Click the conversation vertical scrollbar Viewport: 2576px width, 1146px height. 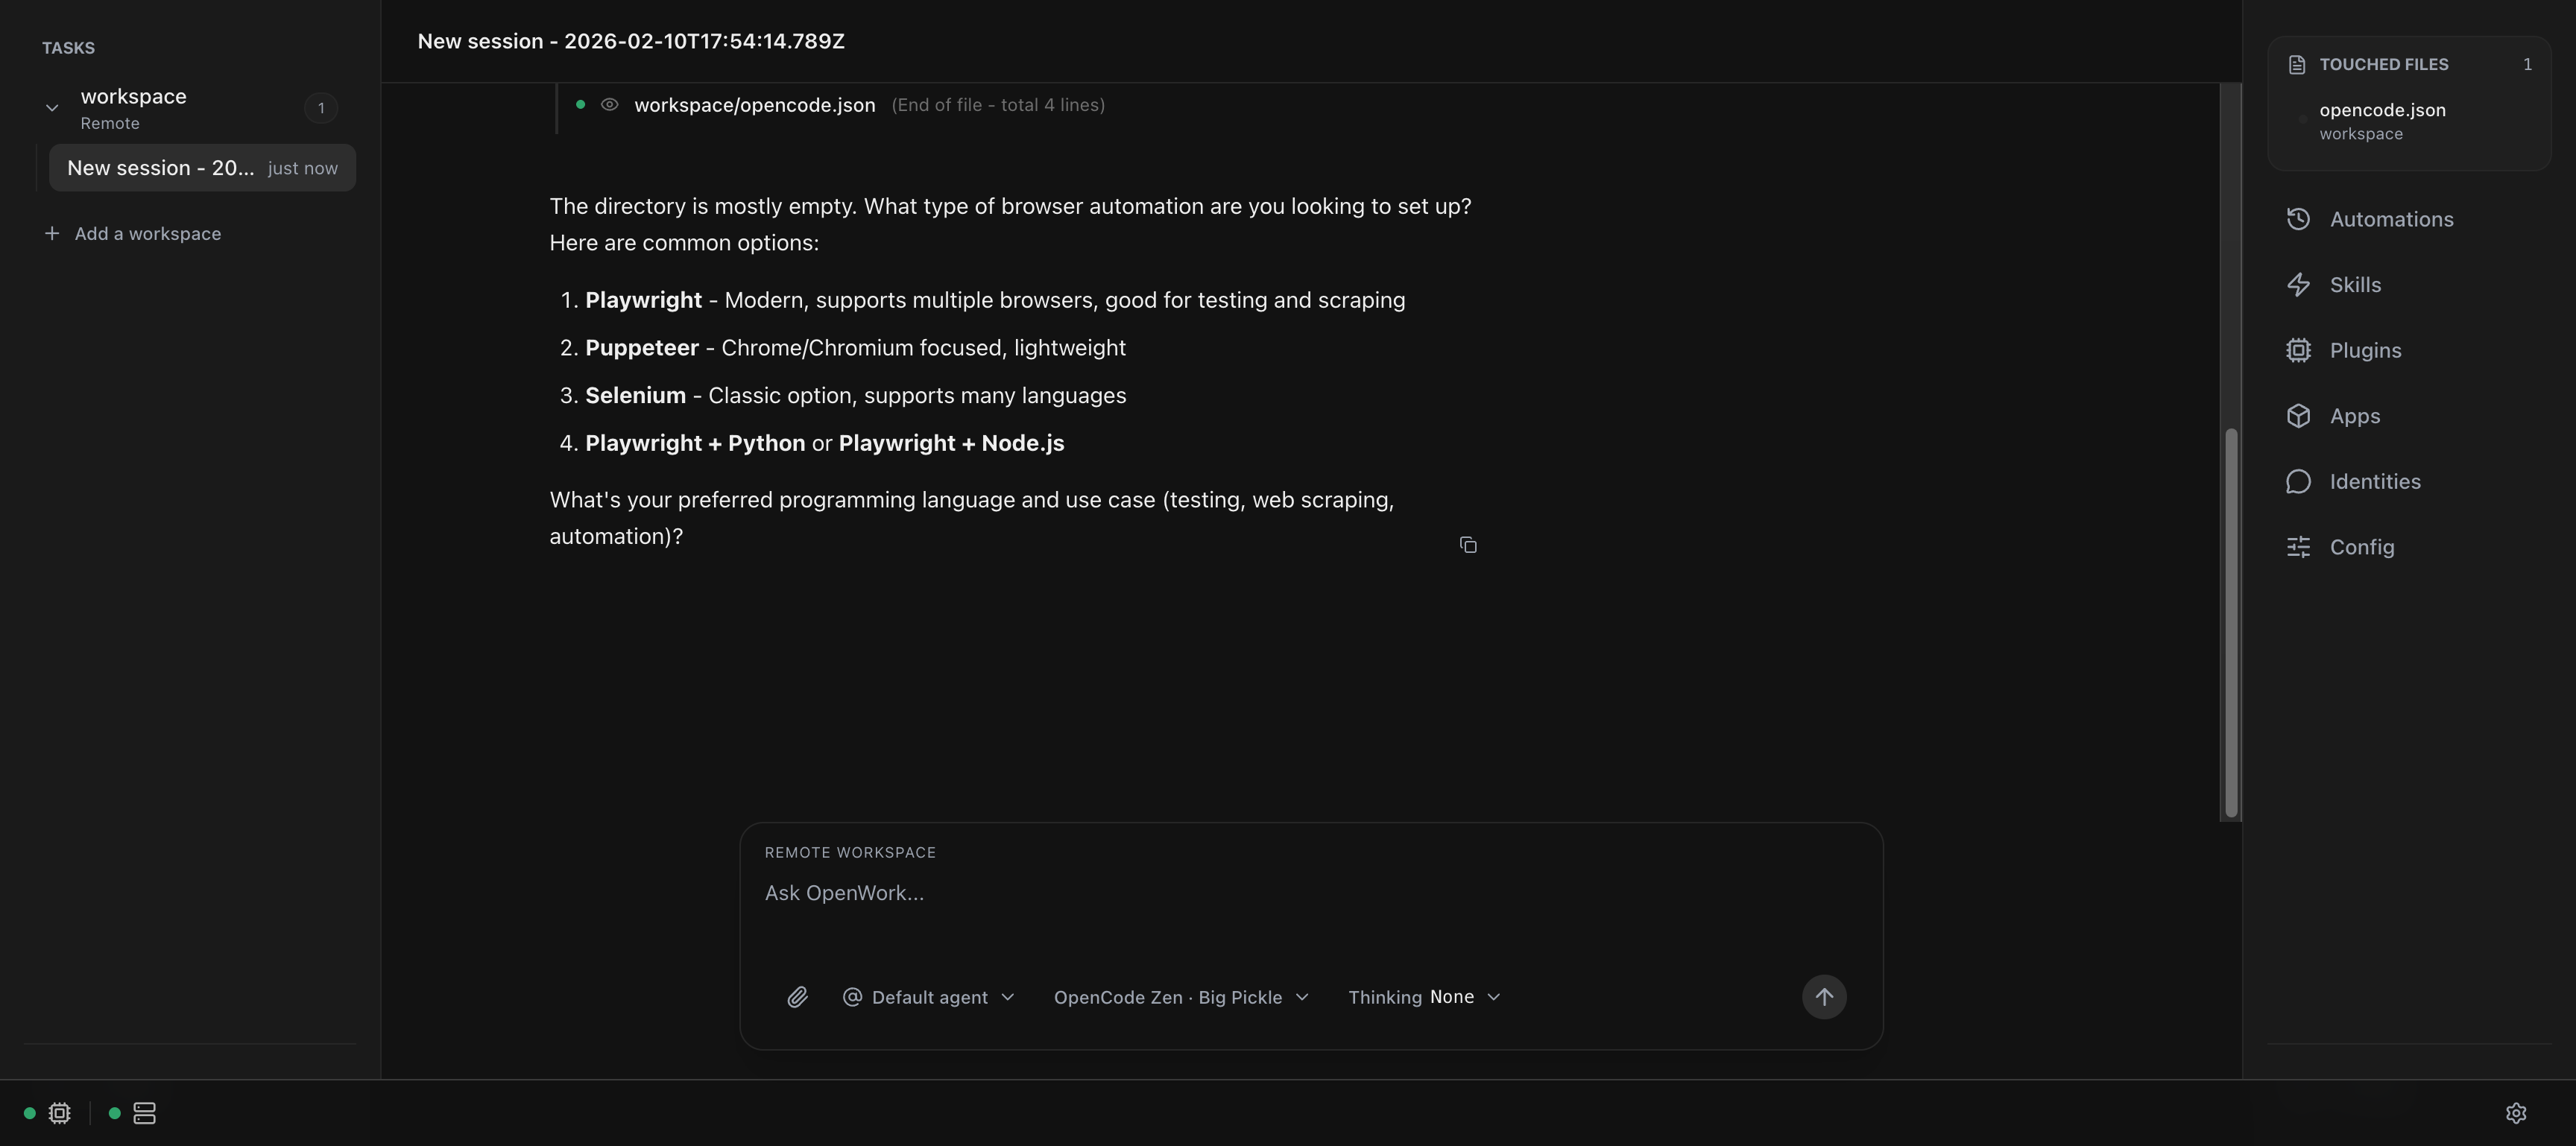tap(2230, 620)
